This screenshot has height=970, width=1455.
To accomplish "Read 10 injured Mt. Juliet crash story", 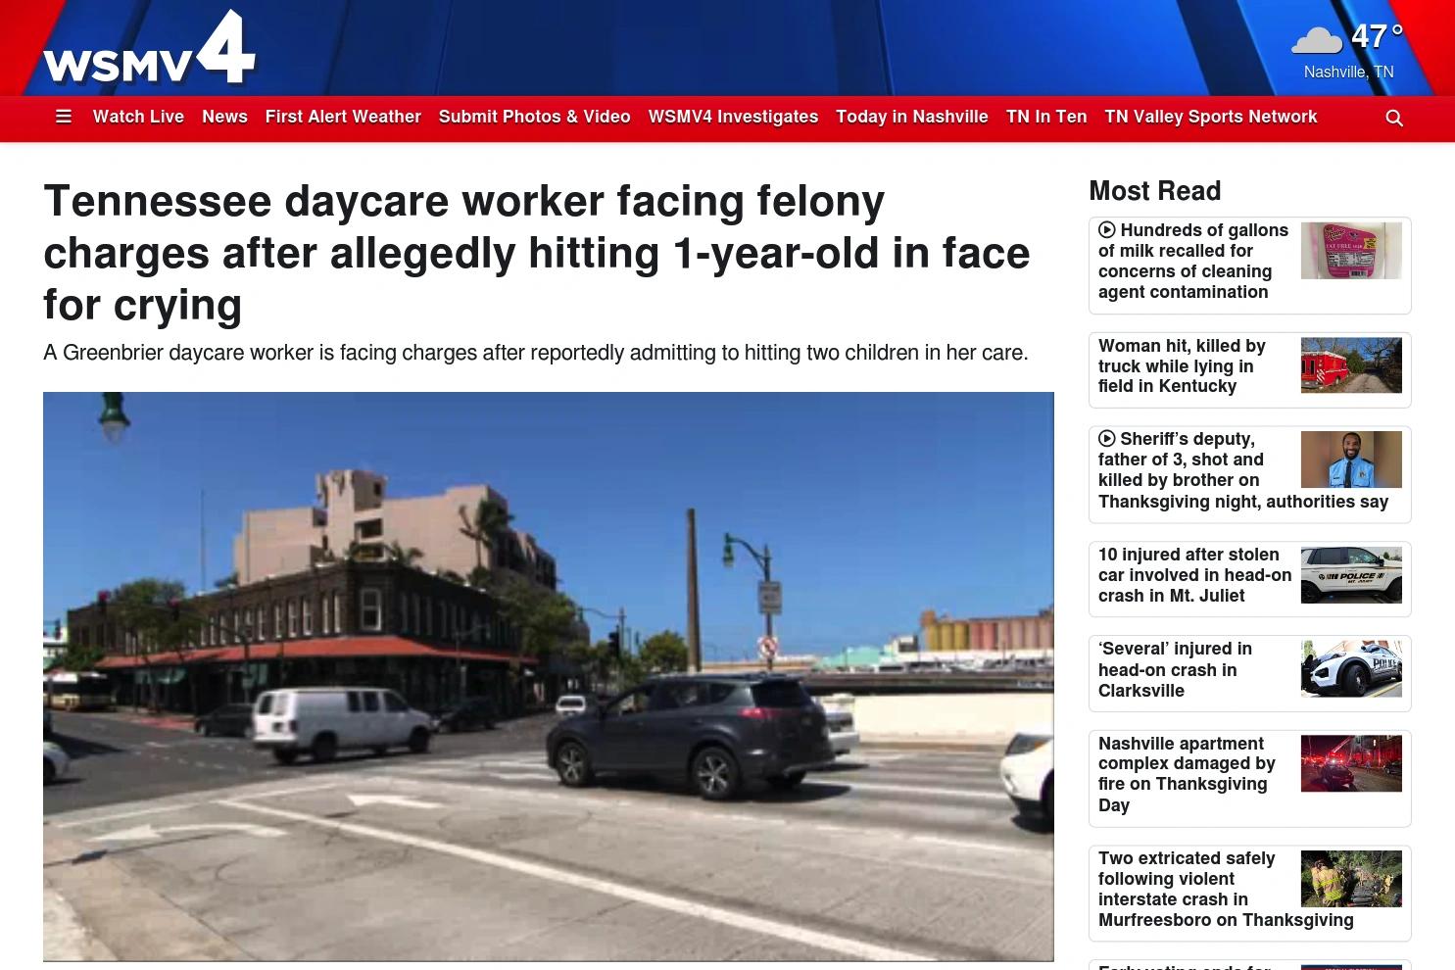I will [x=1194, y=575].
